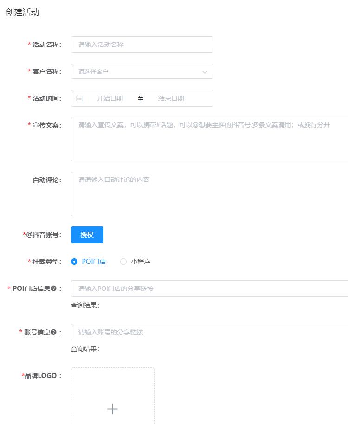
Task: Open the 客户名称 dropdown
Action: point(142,71)
